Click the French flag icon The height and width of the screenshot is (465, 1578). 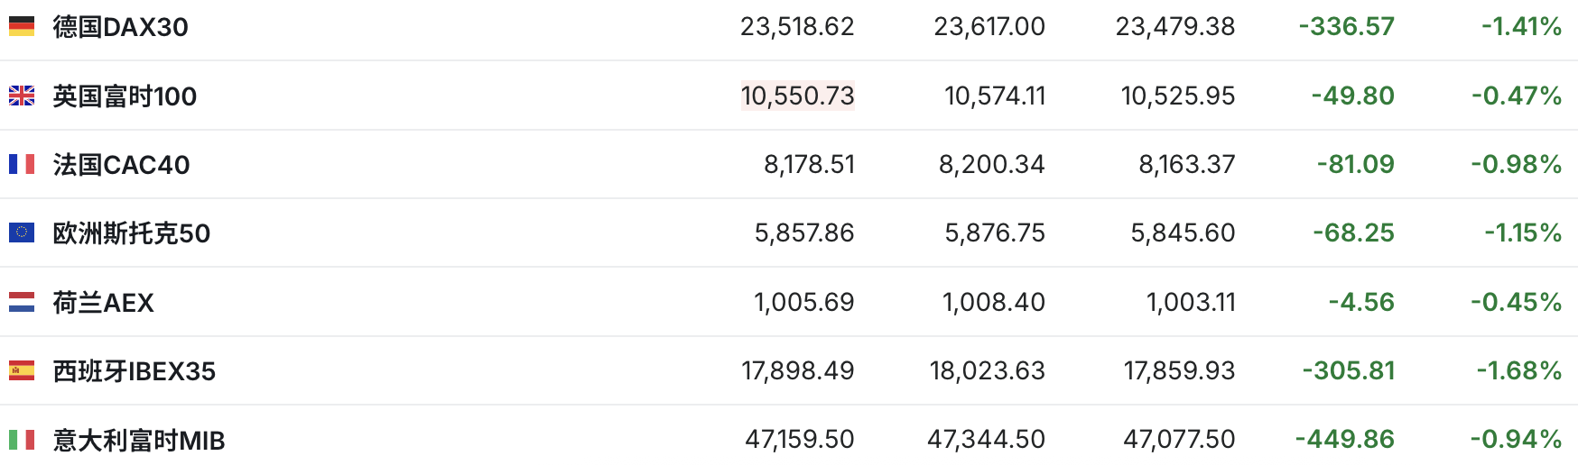pyautogui.click(x=22, y=164)
